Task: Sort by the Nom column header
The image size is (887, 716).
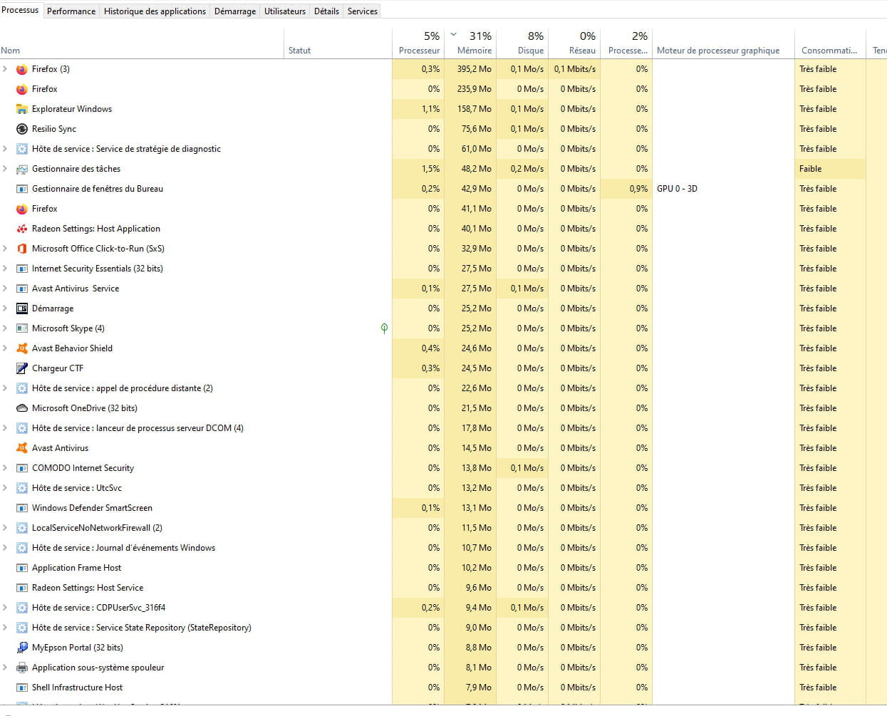Action: point(142,43)
